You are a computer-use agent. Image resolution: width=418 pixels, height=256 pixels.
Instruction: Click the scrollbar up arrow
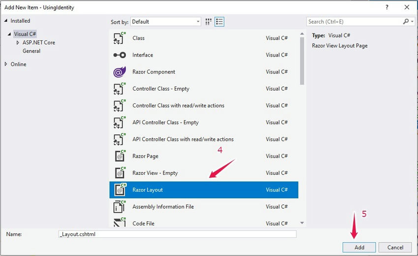pos(302,33)
